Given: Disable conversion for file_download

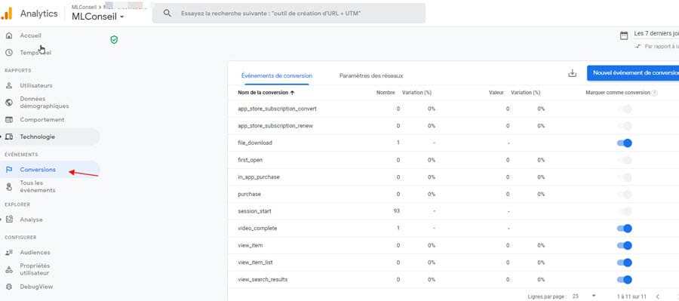Looking at the screenshot, I should [625, 143].
